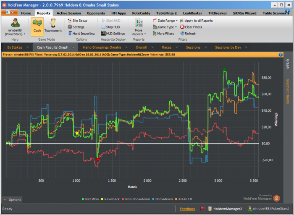Refresh the report
This screenshot has width=294, height=215.
[188, 33]
